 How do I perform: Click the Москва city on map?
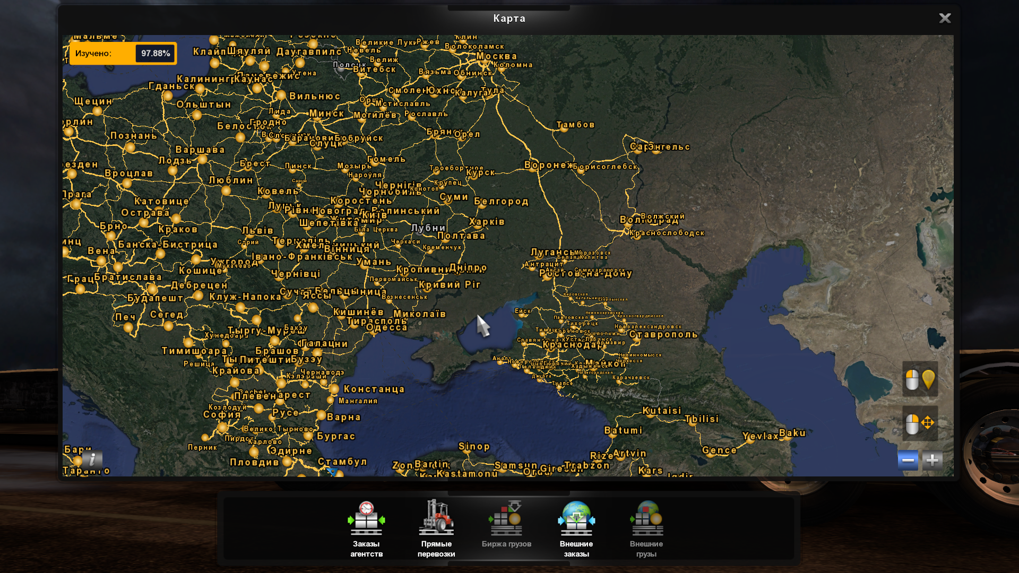click(x=497, y=56)
